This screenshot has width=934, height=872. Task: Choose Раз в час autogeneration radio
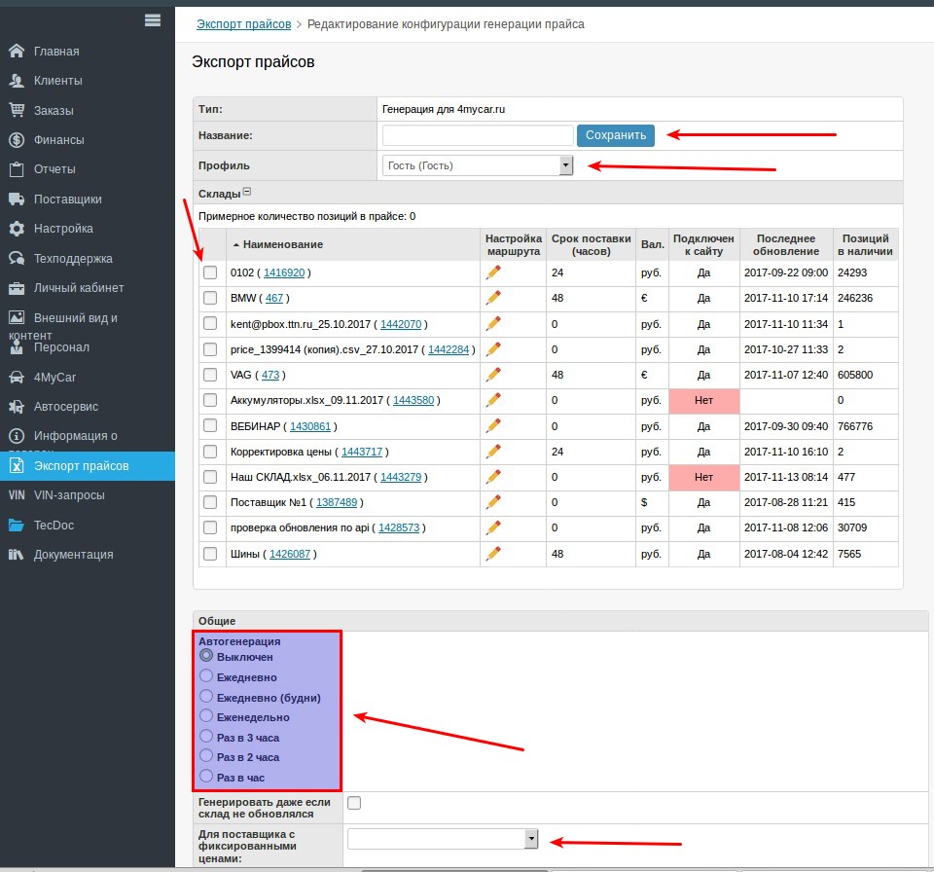tap(206, 777)
